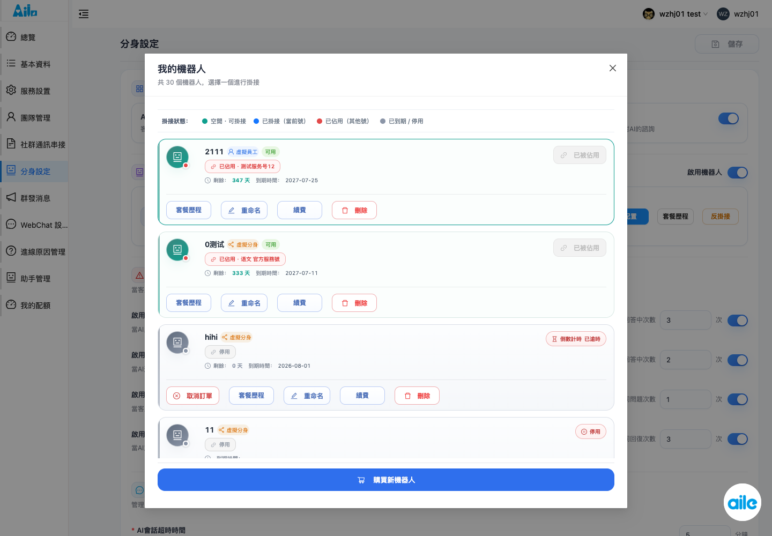The image size is (772, 536).
Task: Open 基本資料 in the sidebar
Action: pos(34,64)
